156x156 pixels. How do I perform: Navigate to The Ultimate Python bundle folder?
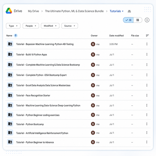pyautogui.click(x=74, y=11)
